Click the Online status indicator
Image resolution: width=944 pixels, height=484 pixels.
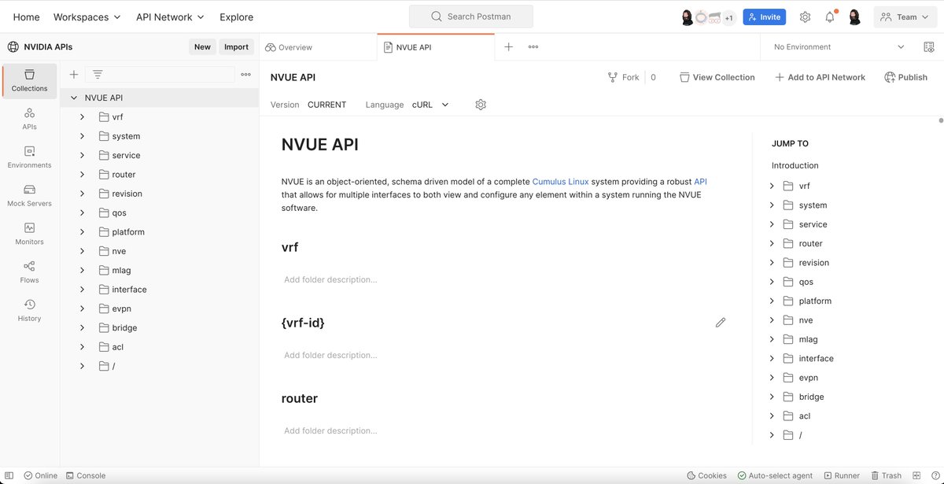tap(41, 475)
